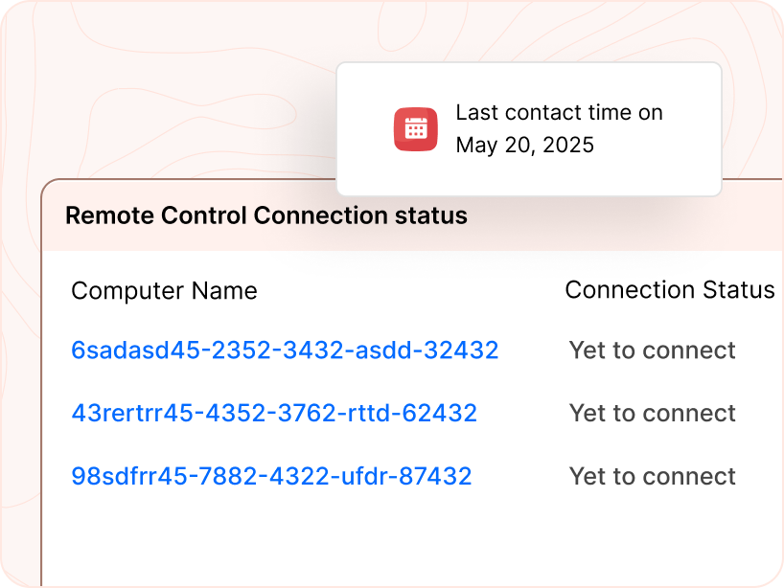Click 'Yet to connect' status for 6sadasd45 computer

652,351
